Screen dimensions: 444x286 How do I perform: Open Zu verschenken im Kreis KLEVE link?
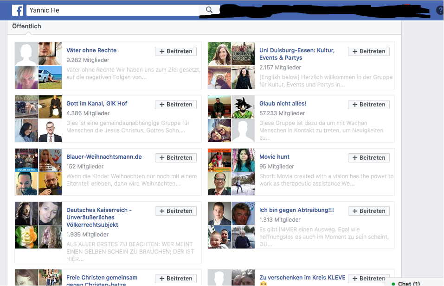point(302,278)
